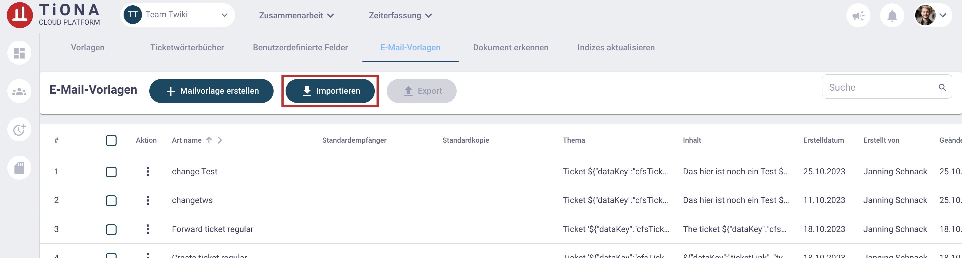This screenshot has width=962, height=258.
Task: Click the Importieren button
Action: click(x=330, y=91)
